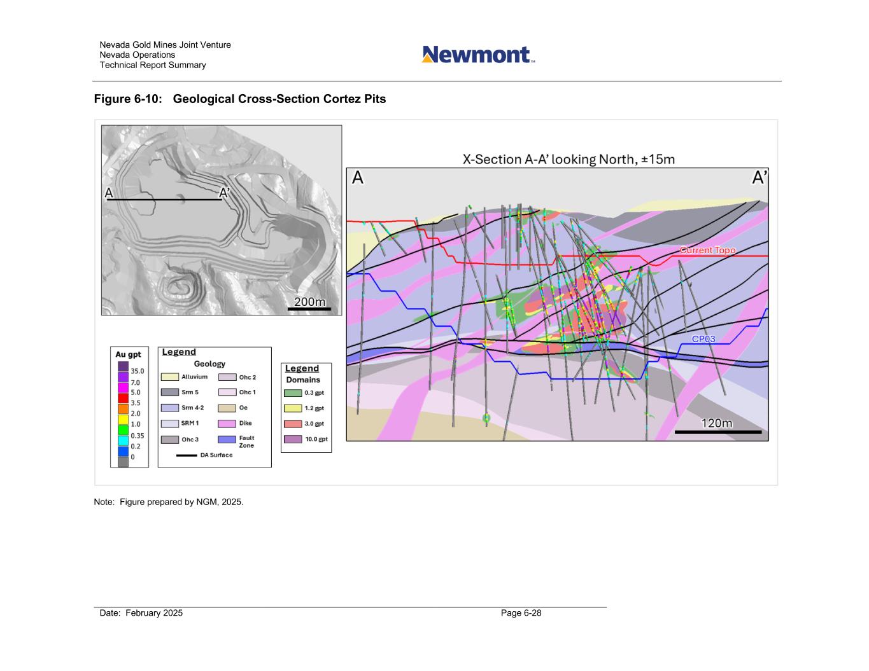Viewport: 869px width, 671px height.
Task: Select the Fault Zone blue legend swatch
Action: 227,439
